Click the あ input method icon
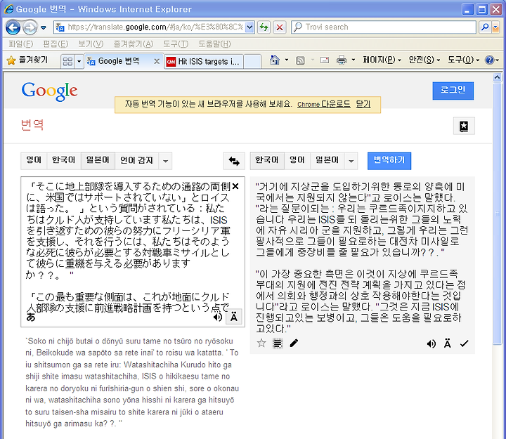 31,317
